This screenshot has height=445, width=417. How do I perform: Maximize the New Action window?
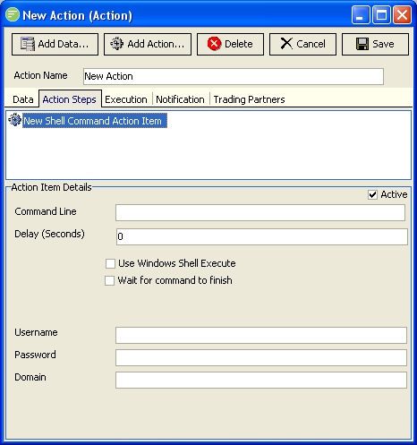pos(381,14)
